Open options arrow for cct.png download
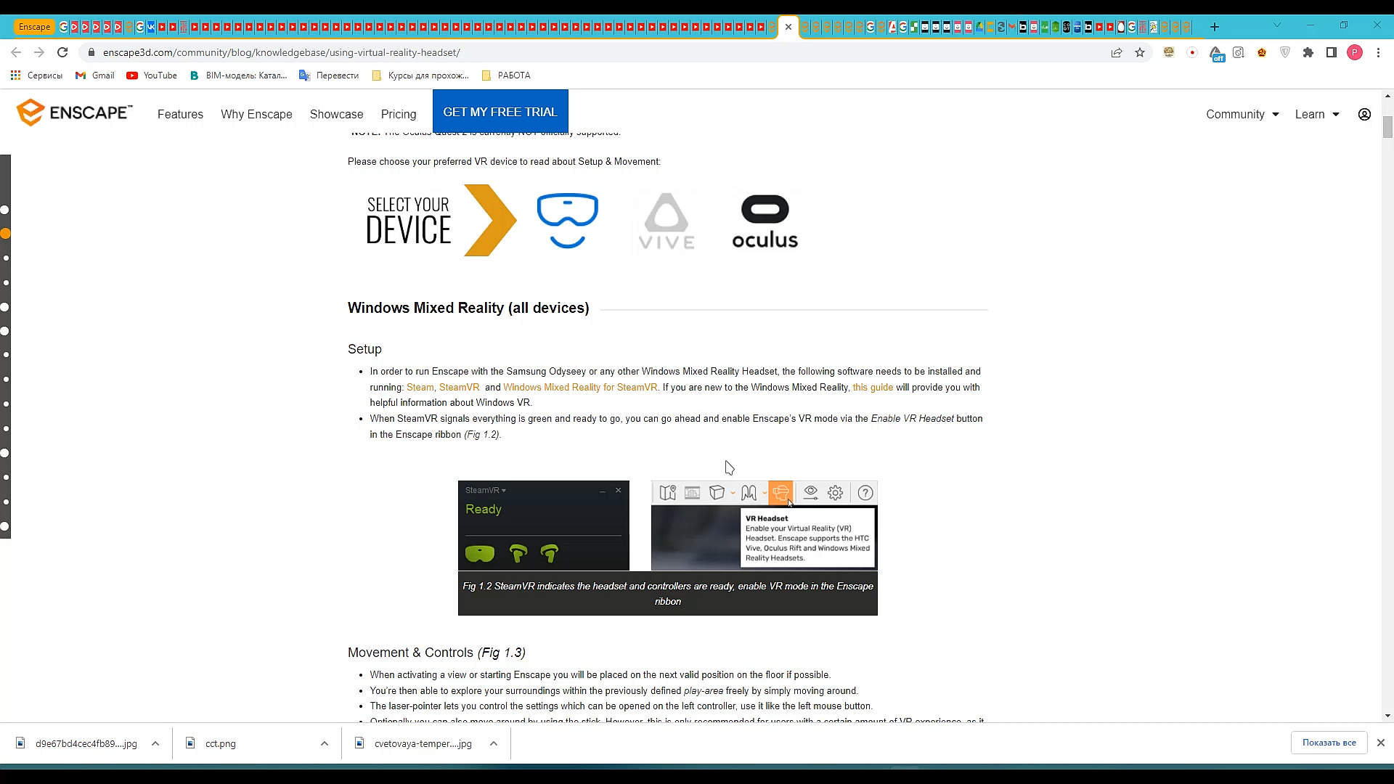The height and width of the screenshot is (784, 1394). pos(324,743)
